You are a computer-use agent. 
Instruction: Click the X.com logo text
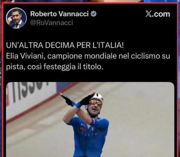[158, 14]
